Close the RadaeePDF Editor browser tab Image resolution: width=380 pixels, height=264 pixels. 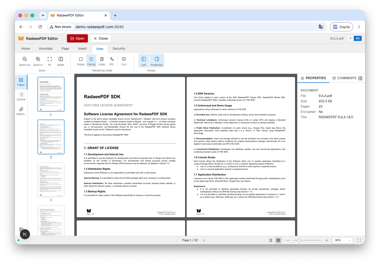106,15
